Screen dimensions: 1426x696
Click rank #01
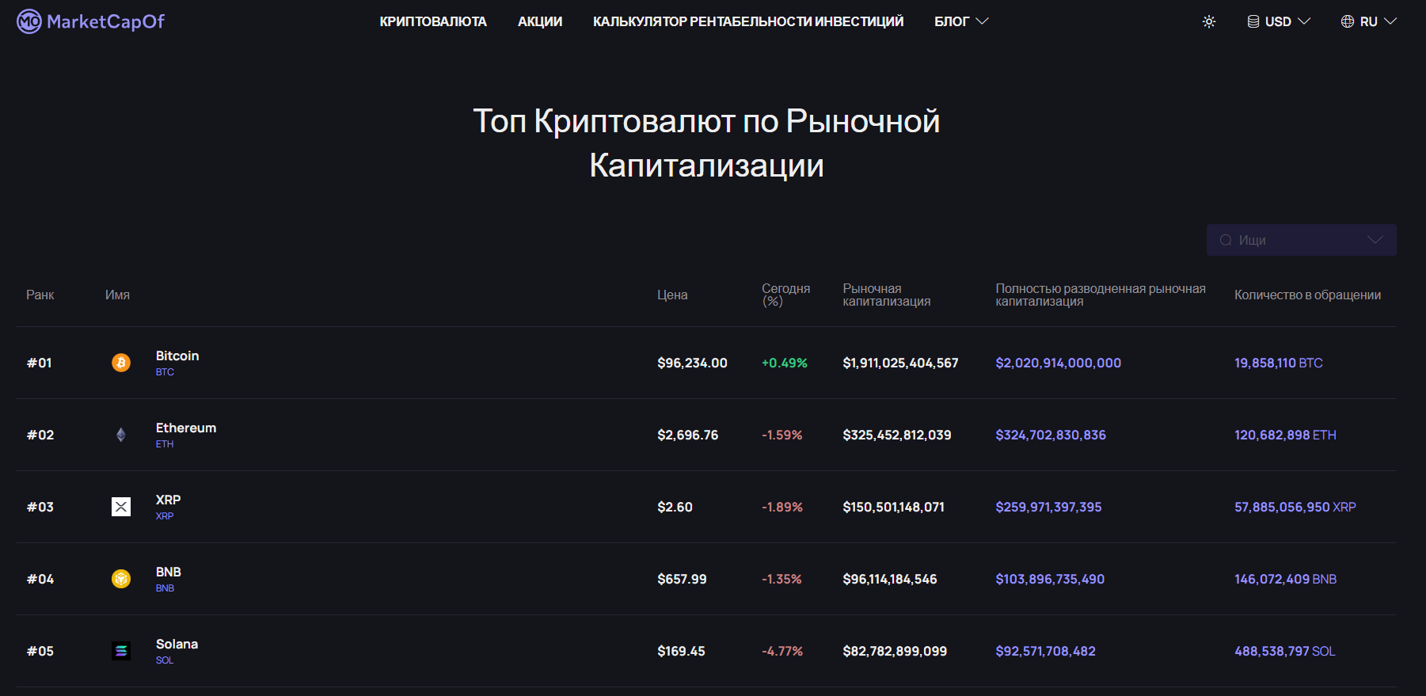point(40,363)
